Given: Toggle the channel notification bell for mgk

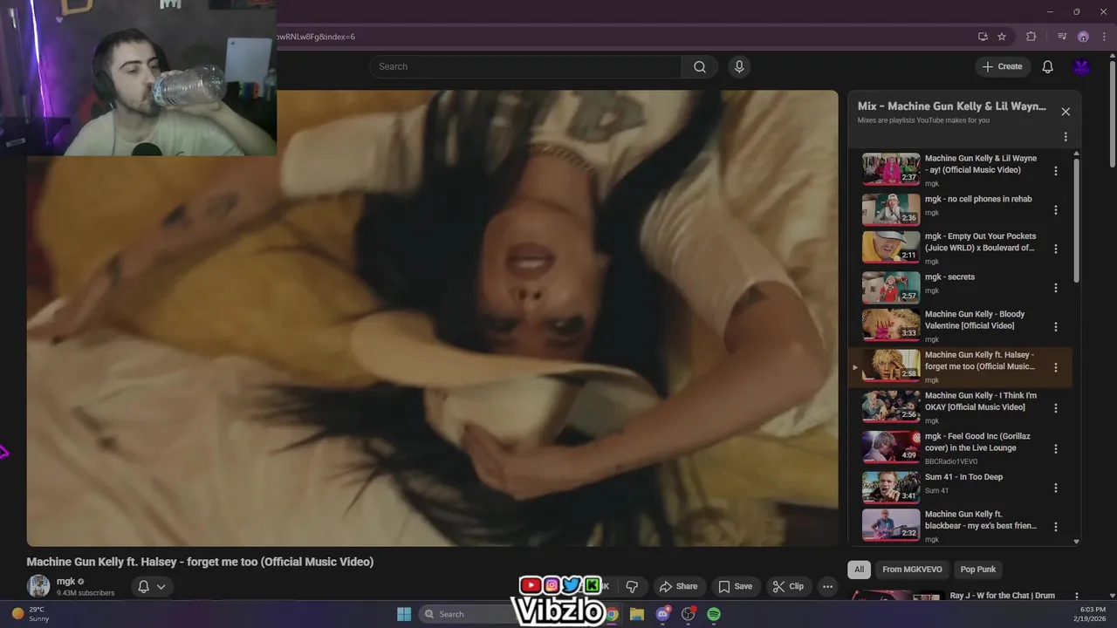Looking at the screenshot, I should click(144, 586).
